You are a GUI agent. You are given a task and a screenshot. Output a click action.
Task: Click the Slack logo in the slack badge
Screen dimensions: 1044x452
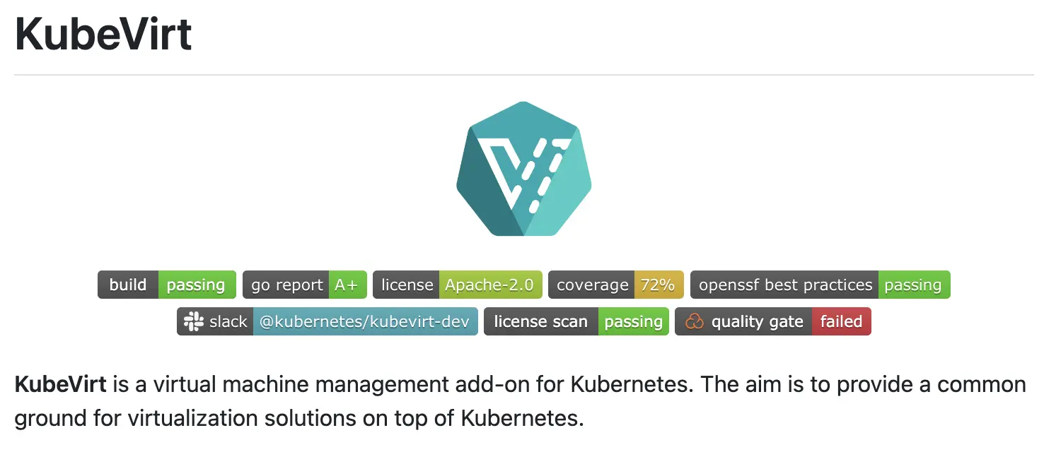point(194,321)
